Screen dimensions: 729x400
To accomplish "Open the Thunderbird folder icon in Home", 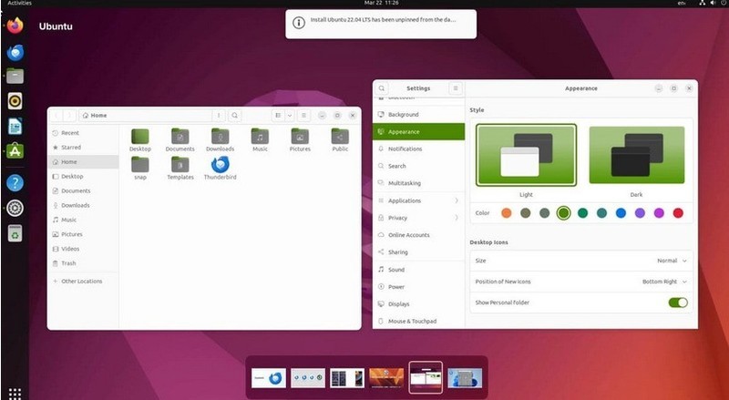I will [220, 165].
